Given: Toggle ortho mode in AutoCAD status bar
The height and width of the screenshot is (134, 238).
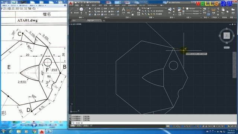Looking at the screenshot, I should pos(180,126).
